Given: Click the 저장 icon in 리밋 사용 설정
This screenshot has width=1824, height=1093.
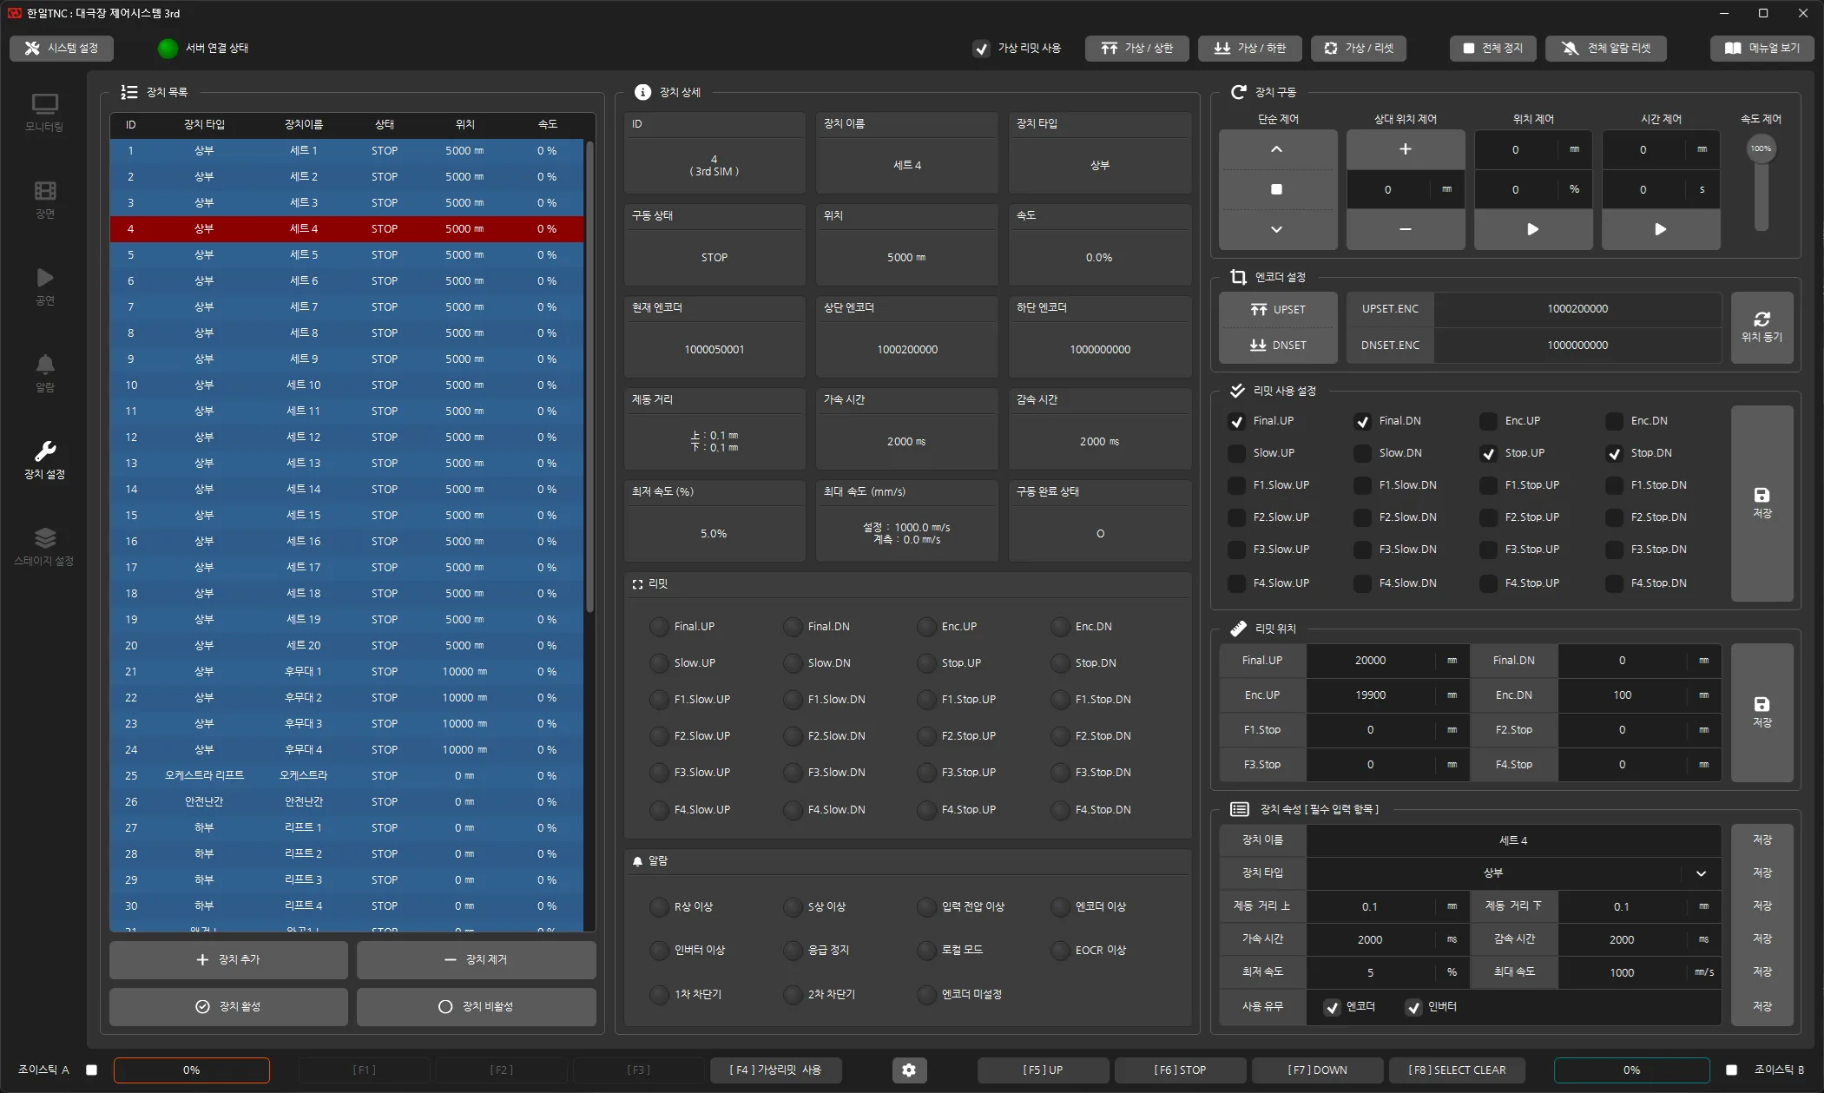Looking at the screenshot, I should (1761, 503).
